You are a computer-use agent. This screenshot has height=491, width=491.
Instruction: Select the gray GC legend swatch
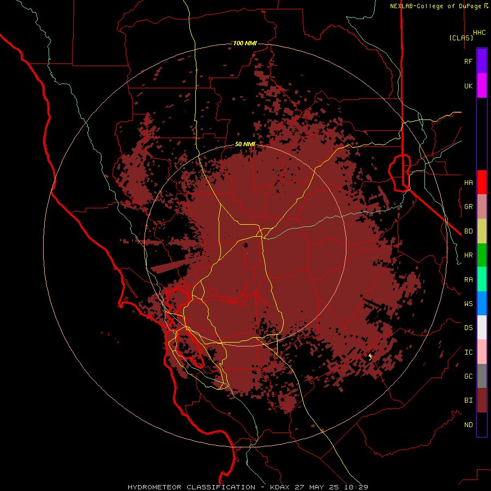pos(482,376)
